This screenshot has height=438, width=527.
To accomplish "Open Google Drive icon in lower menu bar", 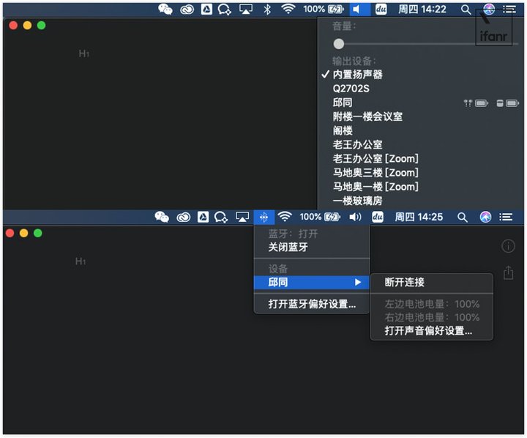I will tap(203, 217).
